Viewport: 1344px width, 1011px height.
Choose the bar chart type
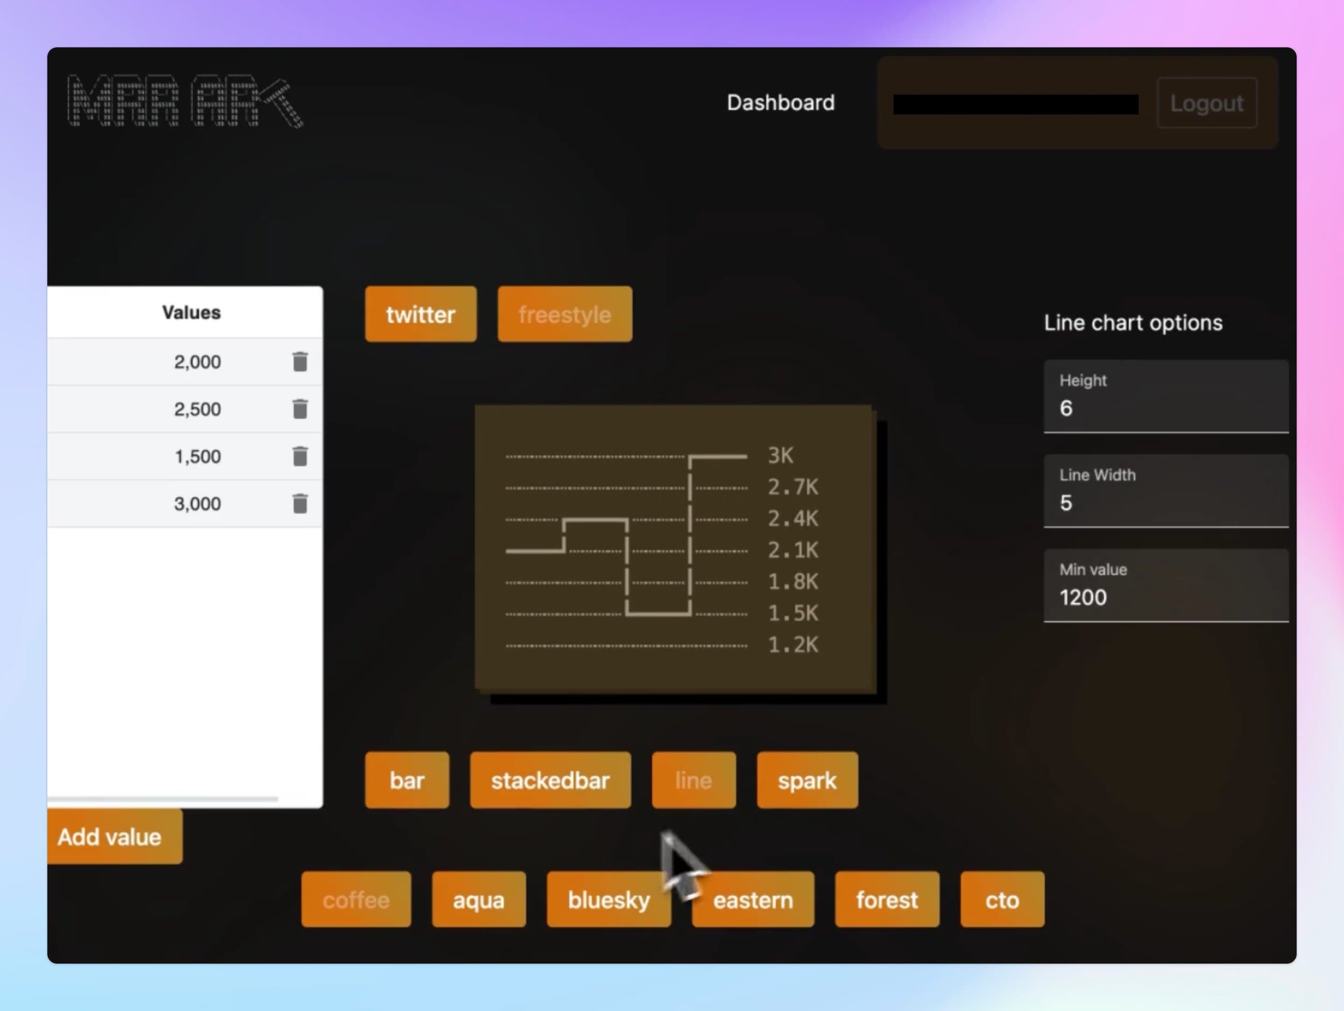tap(406, 780)
